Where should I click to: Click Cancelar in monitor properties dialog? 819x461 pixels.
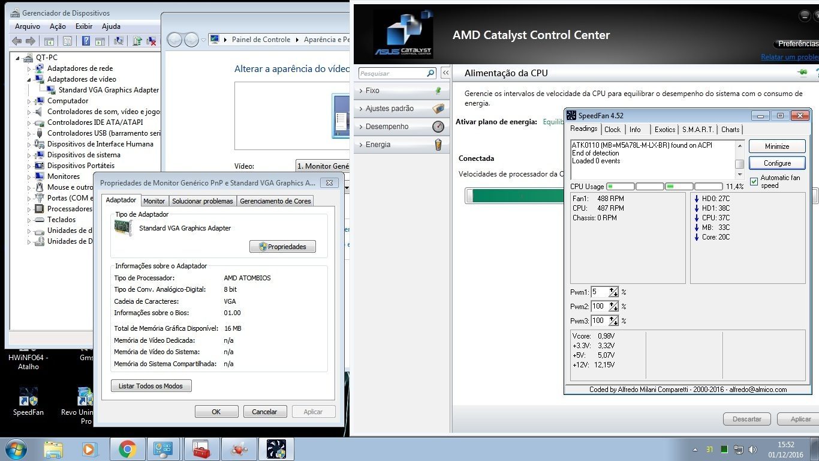[x=264, y=412]
